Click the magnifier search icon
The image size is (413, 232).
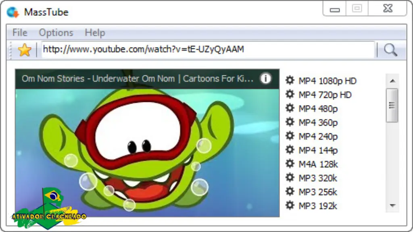[x=390, y=50]
